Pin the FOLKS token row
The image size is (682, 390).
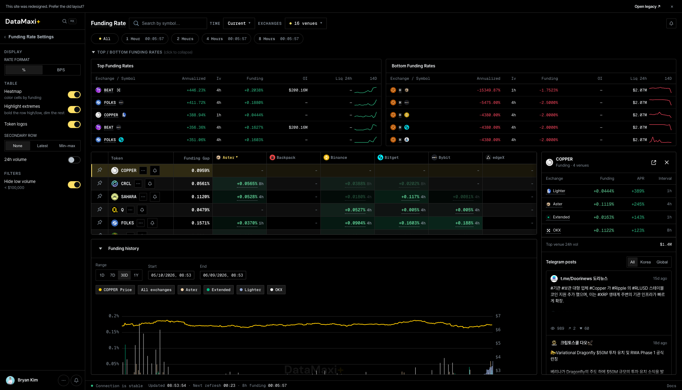tap(100, 223)
